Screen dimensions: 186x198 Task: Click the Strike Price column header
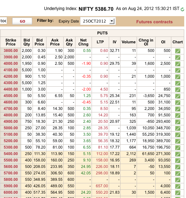[x=11, y=42]
